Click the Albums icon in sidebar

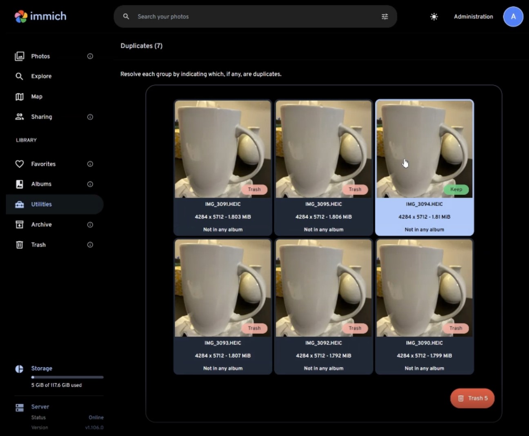[19, 184]
